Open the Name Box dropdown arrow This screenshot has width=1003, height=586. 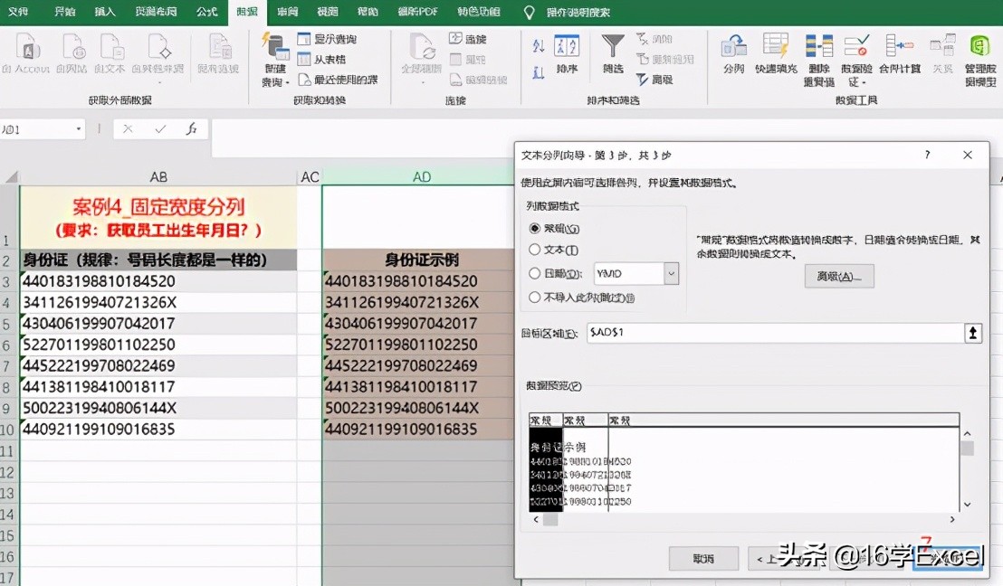(79, 129)
